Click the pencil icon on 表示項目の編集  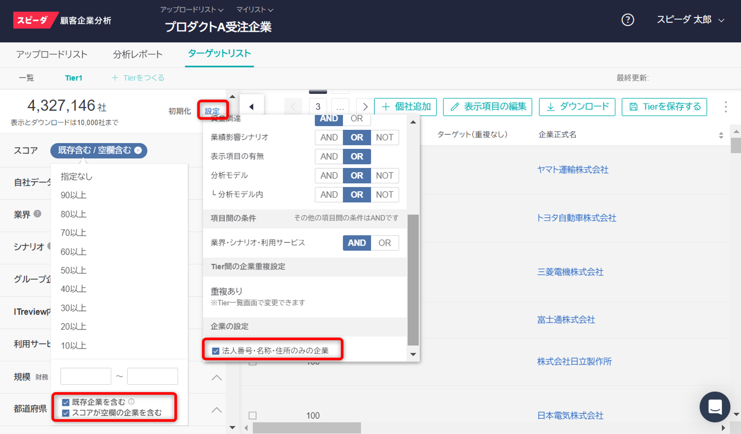coord(454,107)
